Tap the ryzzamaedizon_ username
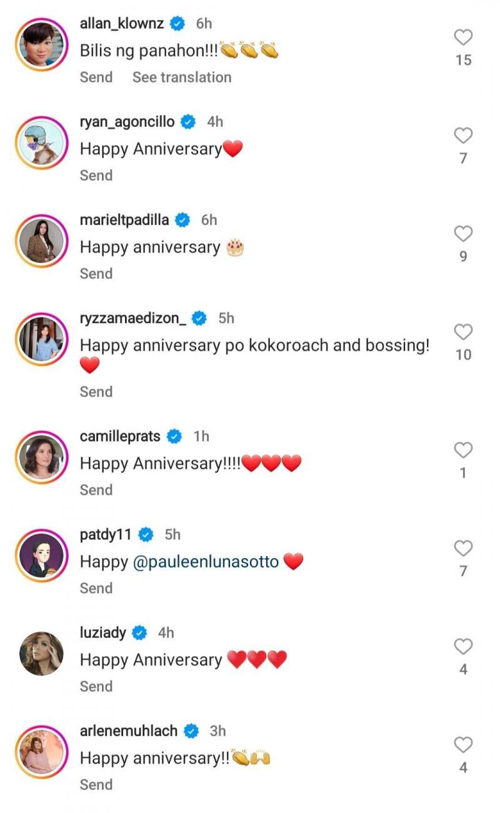 click(x=133, y=318)
